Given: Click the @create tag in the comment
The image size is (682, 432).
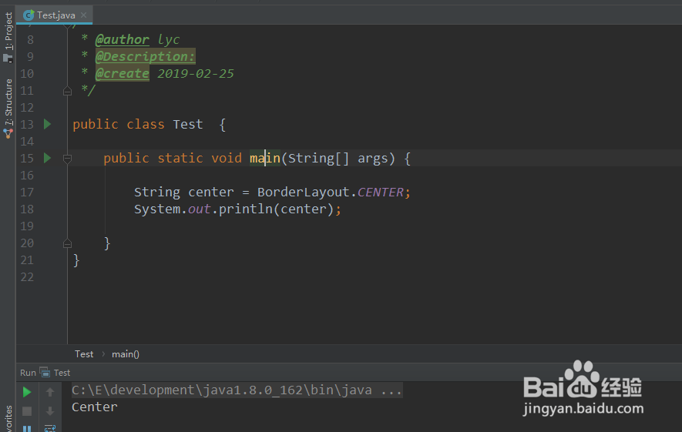Looking at the screenshot, I should click(x=123, y=73).
